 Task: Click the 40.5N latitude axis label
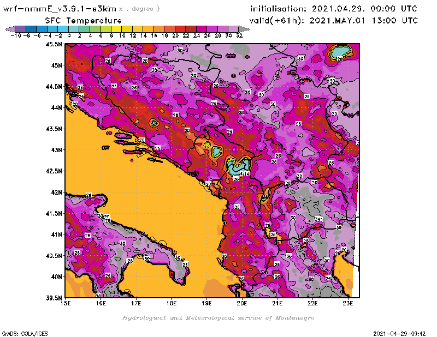click(54, 256)
